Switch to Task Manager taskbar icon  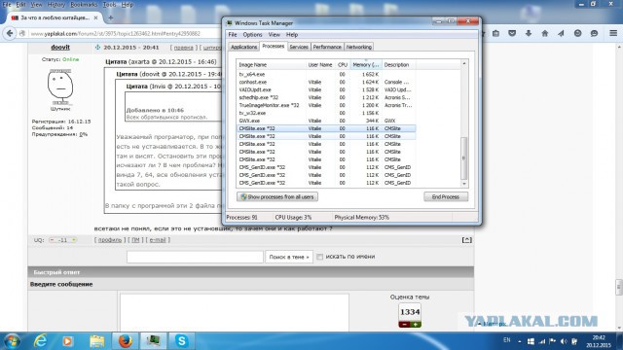click(154, 341)
